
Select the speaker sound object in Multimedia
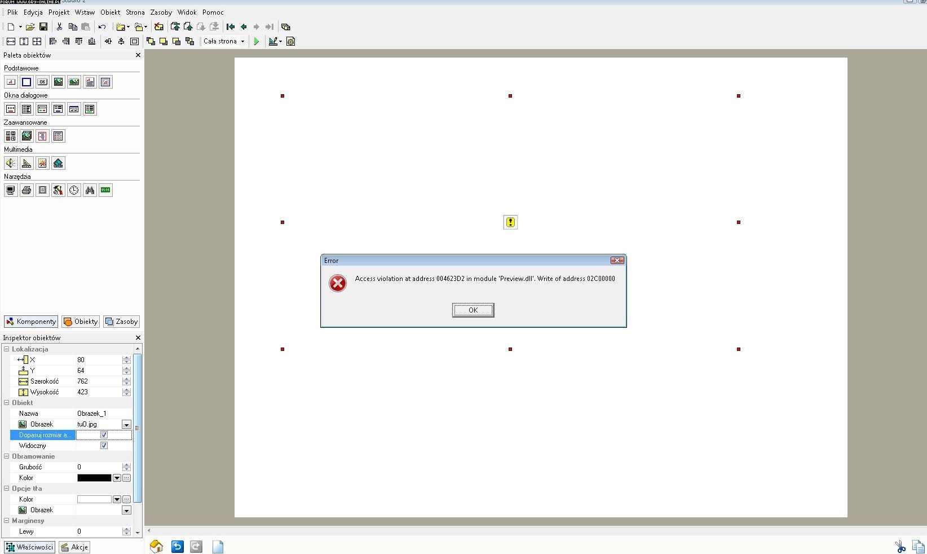11,163
